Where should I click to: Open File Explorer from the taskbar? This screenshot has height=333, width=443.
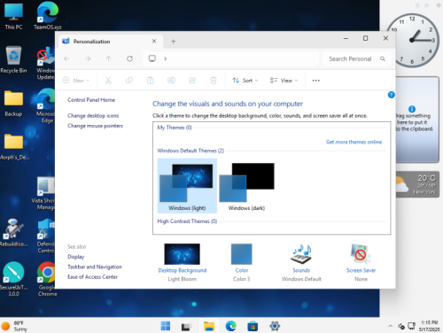tap(209, 326)
